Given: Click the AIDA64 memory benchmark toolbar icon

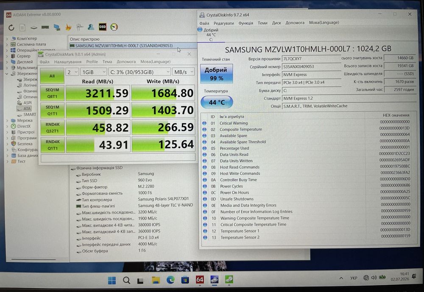Looking at the screenshot, I should point(45,27).
